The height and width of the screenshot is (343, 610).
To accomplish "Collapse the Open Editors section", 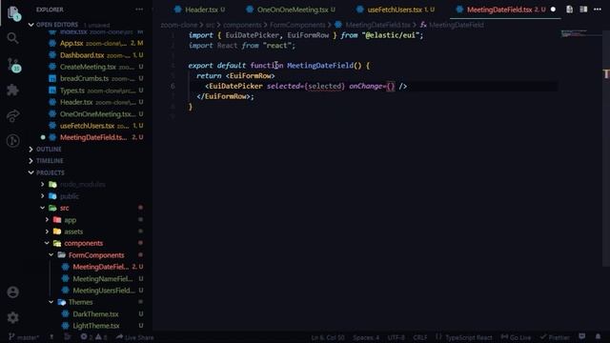I will tap(31, 25).
